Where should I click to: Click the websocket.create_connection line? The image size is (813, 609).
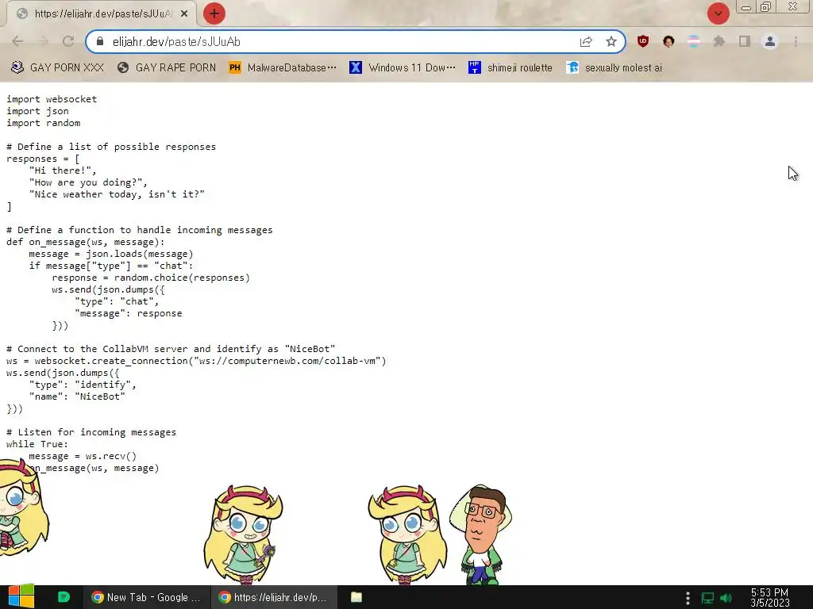196,361
